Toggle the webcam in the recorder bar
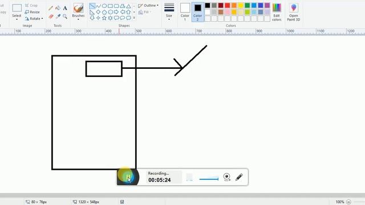This screenshot has width=365, height=205. [x=227, y=177]
